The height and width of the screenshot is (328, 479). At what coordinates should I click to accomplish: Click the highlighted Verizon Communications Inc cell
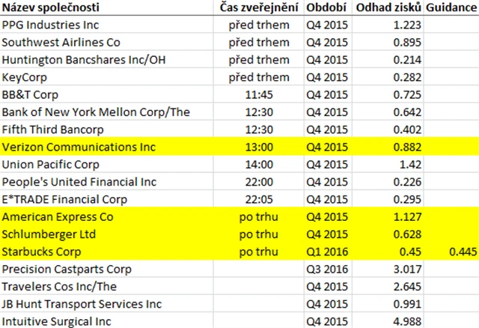(x=78, y=148)
